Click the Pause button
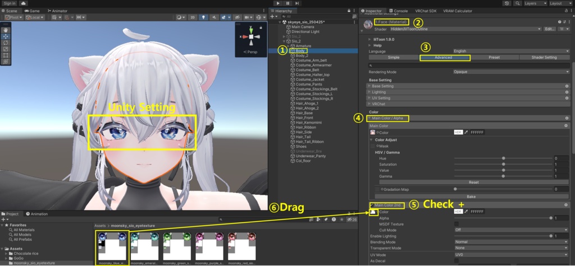575x266 pixels. pyautogui.click(x=288, y=3)
